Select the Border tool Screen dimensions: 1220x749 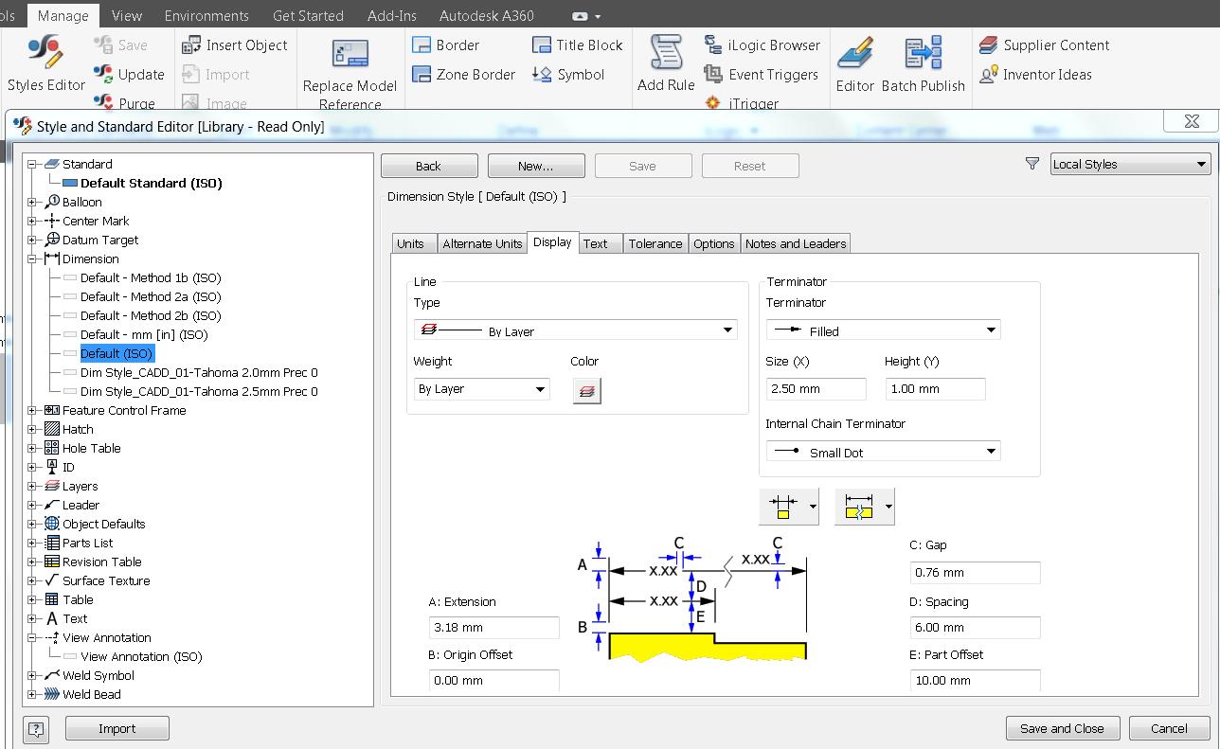tap(446, 45)
